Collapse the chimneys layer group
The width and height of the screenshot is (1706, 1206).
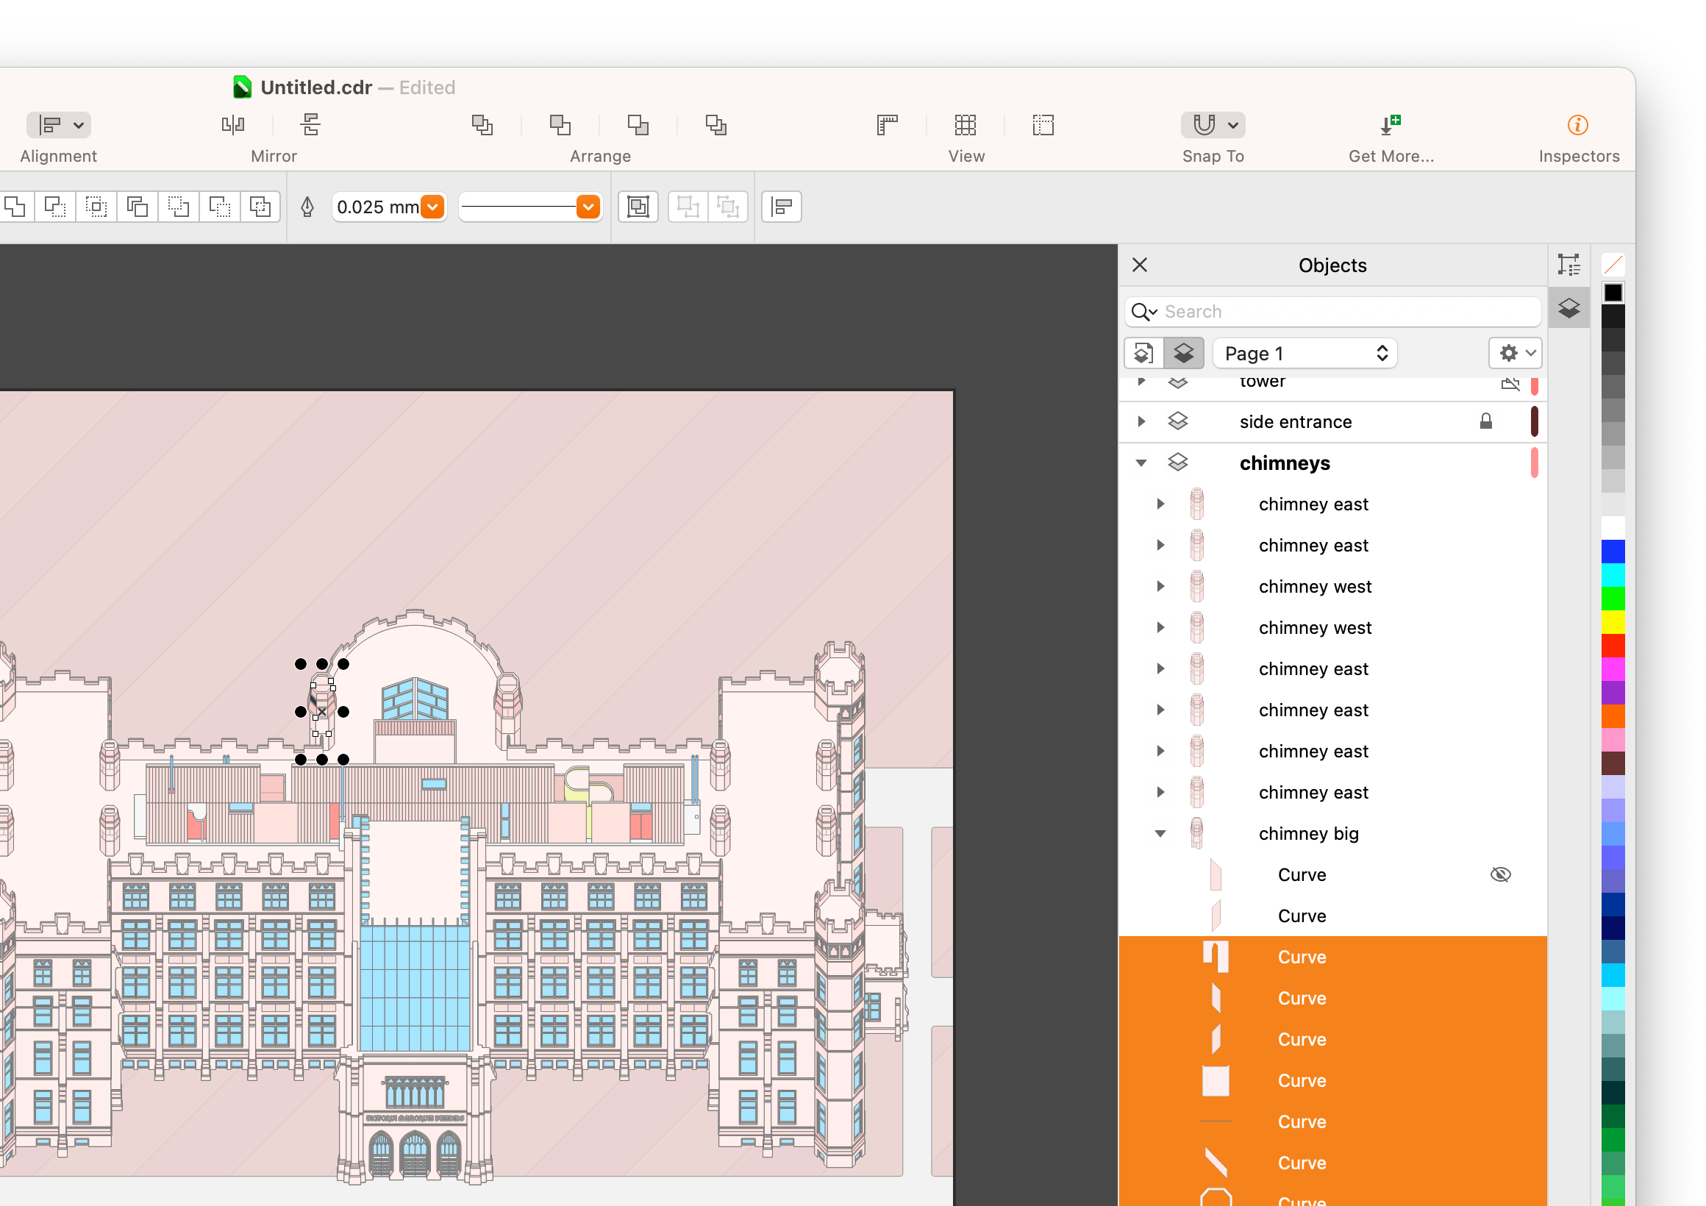pyautogui.click(x=1141, y=463)
